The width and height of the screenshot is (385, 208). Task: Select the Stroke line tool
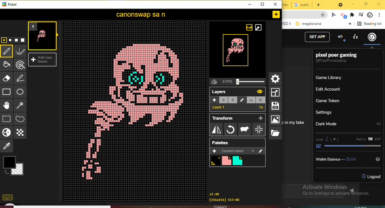tap(20, 78)
